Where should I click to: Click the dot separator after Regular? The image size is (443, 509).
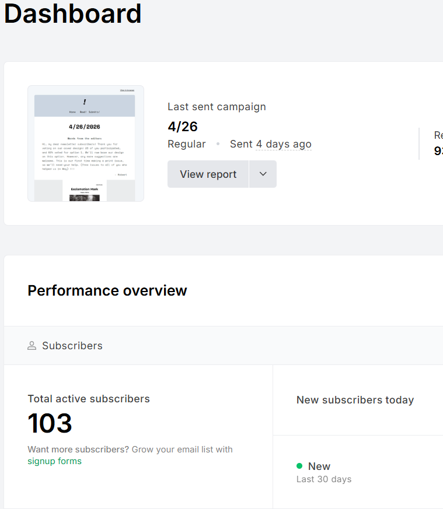(x=218, y=144)
